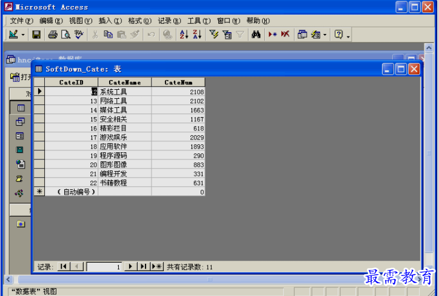
Task: Open the View design icon in toolbar
Action: 13,35
